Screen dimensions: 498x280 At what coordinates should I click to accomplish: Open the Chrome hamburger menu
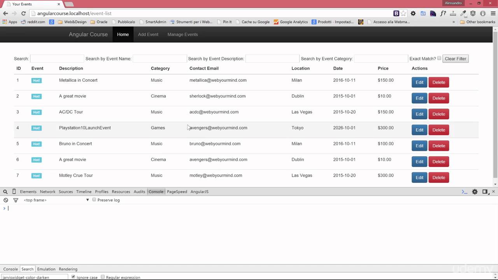[493, 13]
